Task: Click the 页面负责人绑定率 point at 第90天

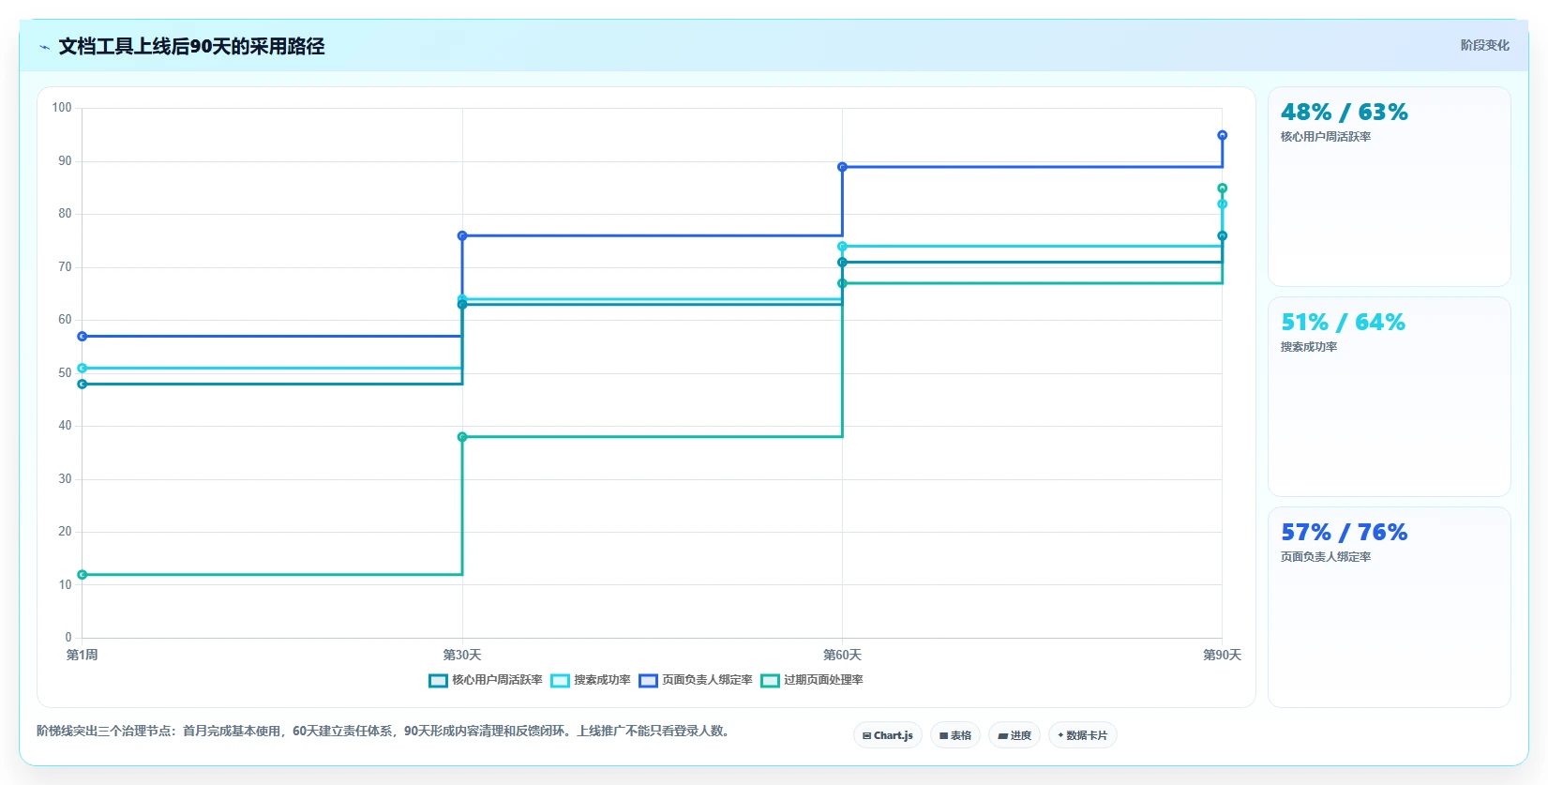Action: (x=1222, y=135)
